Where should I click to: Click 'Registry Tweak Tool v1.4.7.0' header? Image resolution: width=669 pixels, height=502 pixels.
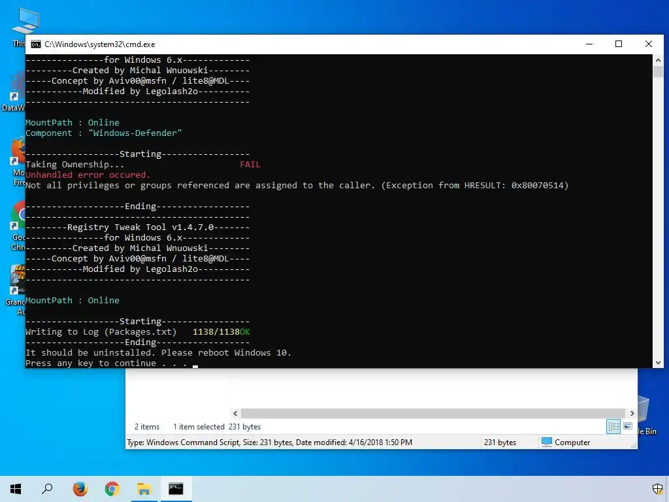point(140,227)
